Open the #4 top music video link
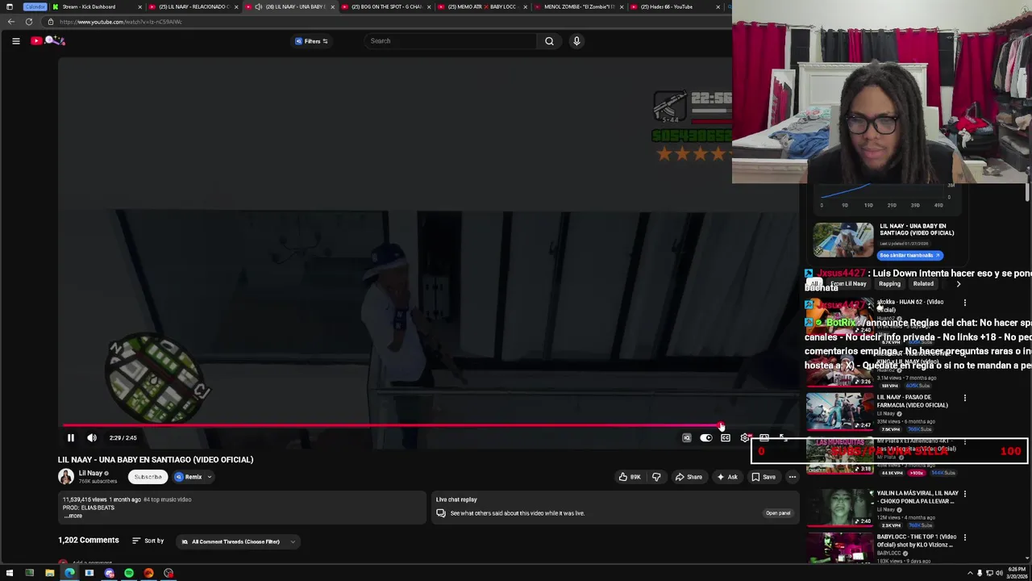Image resolution: width=1032 pixels, height=581 pixels. (x=168, y=499)
